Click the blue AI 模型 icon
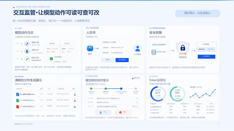Screen dimensions: 234x131 pos(90,48)
